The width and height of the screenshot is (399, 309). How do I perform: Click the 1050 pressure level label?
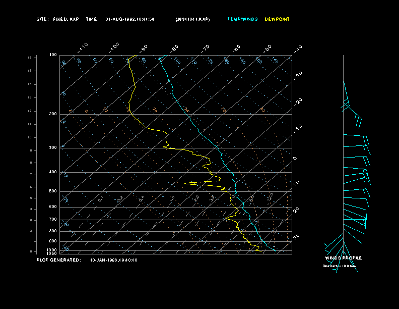52,253
